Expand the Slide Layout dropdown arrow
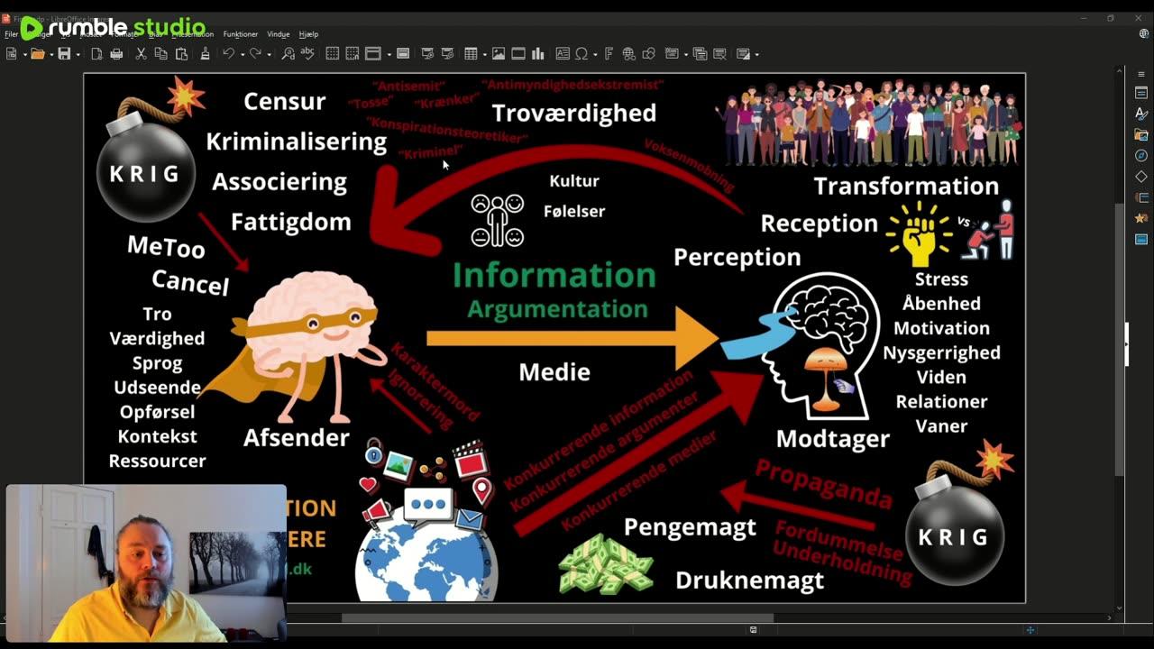The width and height of the screenshot is (1154, 649). (x=756, y=55)
